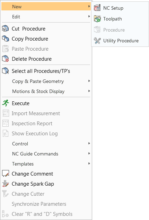Click the Cut Procedure scissors icon
This screenshot has height=220, width=149.
point(5,28)
